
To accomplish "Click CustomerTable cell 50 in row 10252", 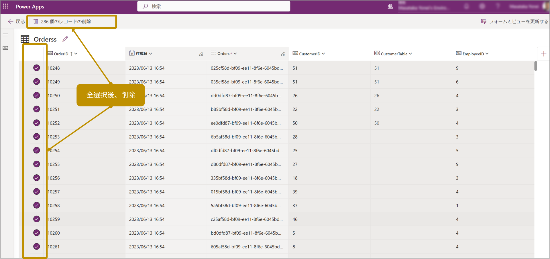I will (377, 123).
